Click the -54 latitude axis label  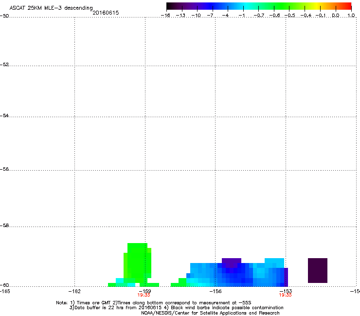pyautogui.click(x=4, y=116)
